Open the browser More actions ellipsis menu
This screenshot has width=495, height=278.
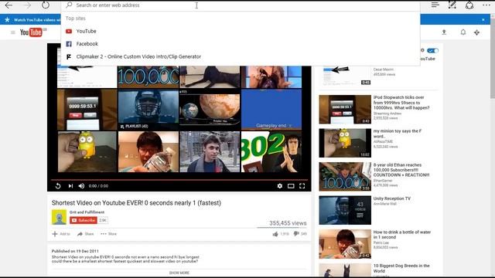(486, 5)
